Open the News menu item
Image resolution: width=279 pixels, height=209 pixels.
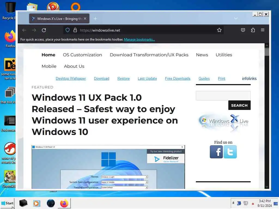[x=202, y=55]
